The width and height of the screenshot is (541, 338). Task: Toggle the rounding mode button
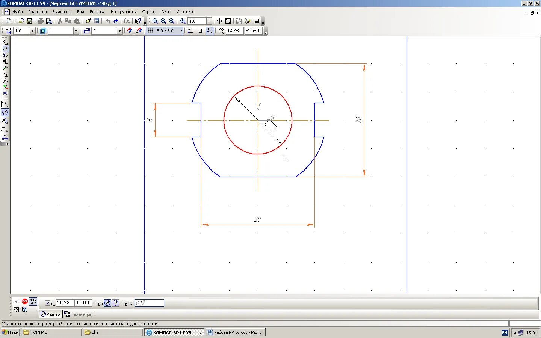(210, 31)
